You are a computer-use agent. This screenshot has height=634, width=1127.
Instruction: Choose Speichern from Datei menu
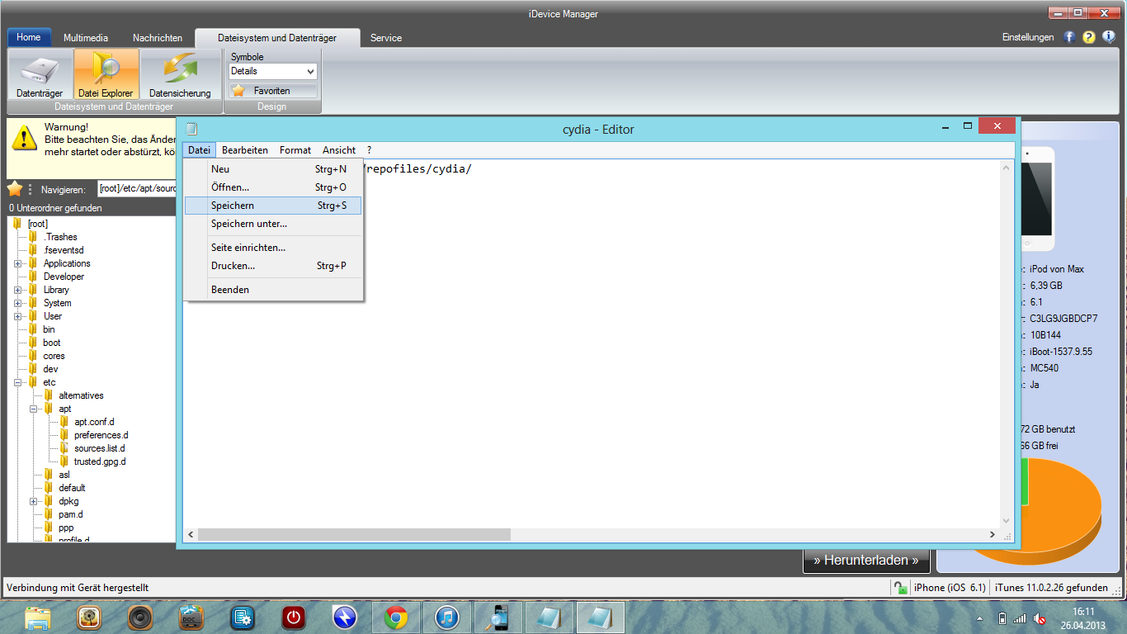273,206
